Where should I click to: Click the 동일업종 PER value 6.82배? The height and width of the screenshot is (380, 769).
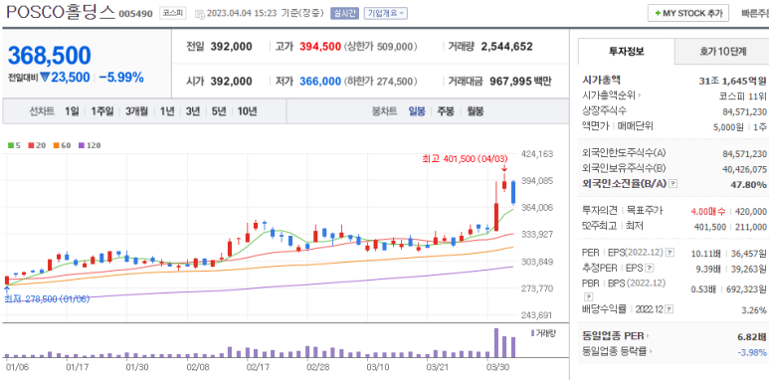click(x=752, y=337)
